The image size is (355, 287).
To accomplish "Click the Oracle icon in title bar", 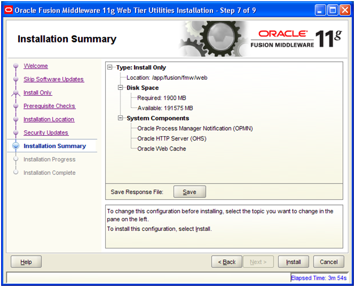I will pos(8,10).
